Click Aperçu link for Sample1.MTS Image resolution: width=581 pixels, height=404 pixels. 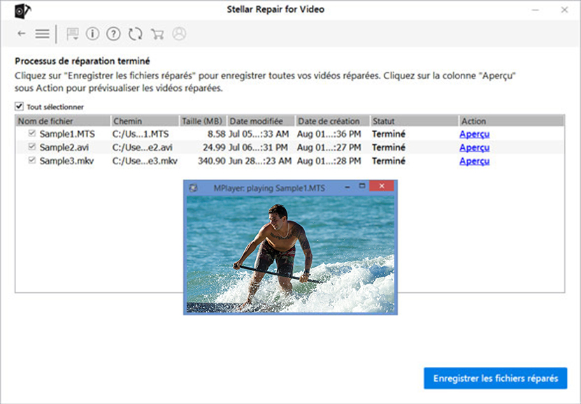pos(474,134)
